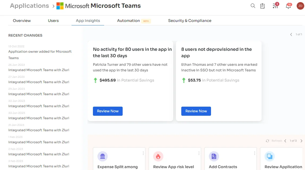Click Review Now for 80 inactive users

[108, 111]
